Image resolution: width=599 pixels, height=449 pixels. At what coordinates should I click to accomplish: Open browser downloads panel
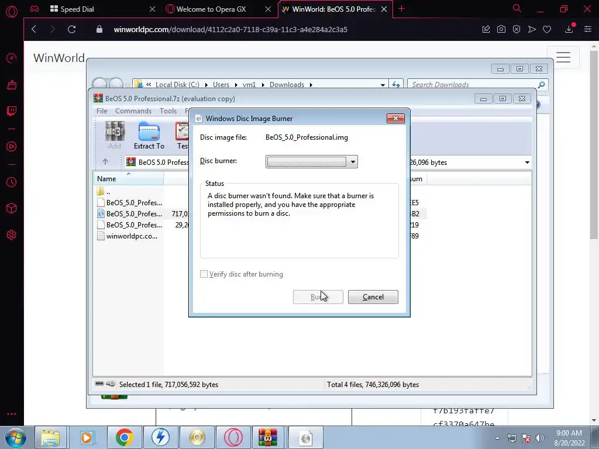click(x=569, y=29)
